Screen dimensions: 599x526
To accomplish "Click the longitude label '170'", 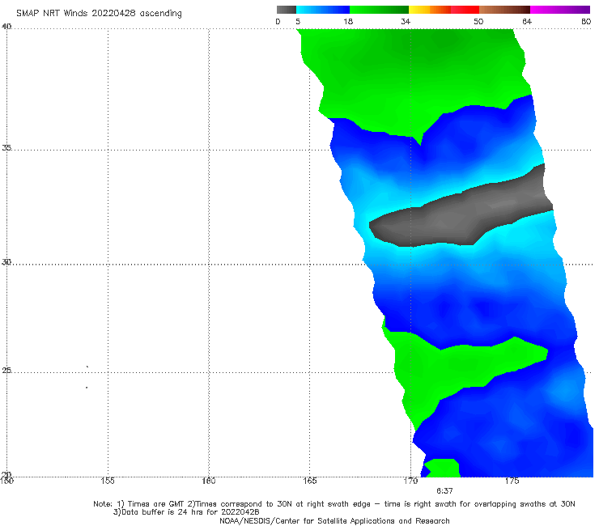I will coord(410,481).
